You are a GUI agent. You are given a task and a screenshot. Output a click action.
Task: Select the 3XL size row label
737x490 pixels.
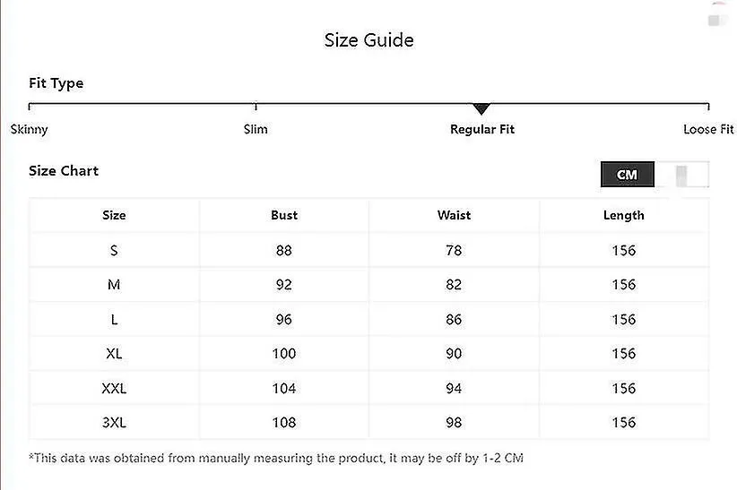[x=114, y=422]
